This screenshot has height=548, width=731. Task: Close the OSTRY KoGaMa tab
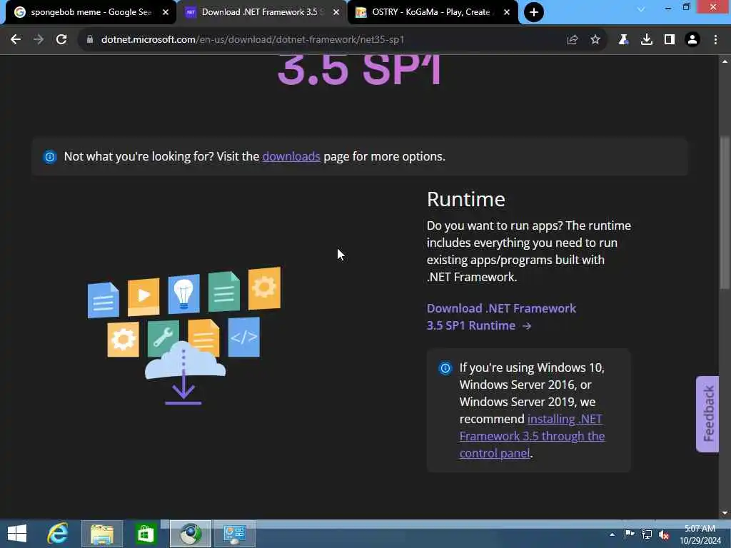507,12
